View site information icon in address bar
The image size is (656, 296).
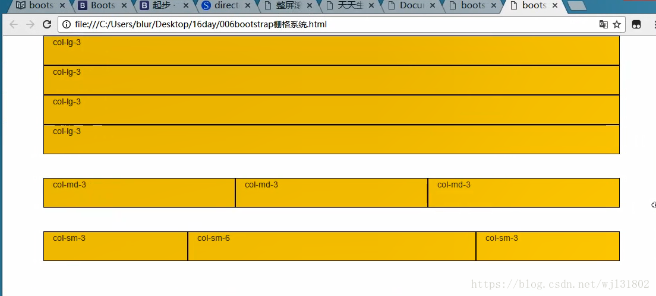coord(66,25)
